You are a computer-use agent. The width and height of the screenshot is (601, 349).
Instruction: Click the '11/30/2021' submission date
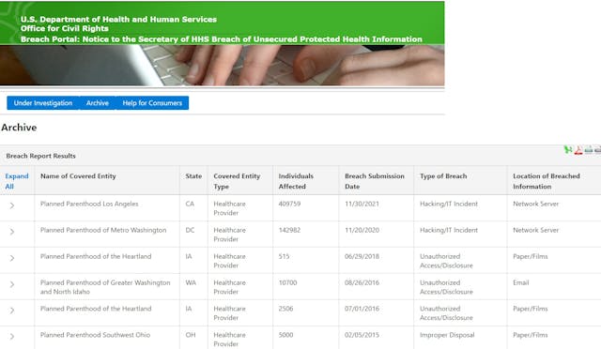point(362,204)
